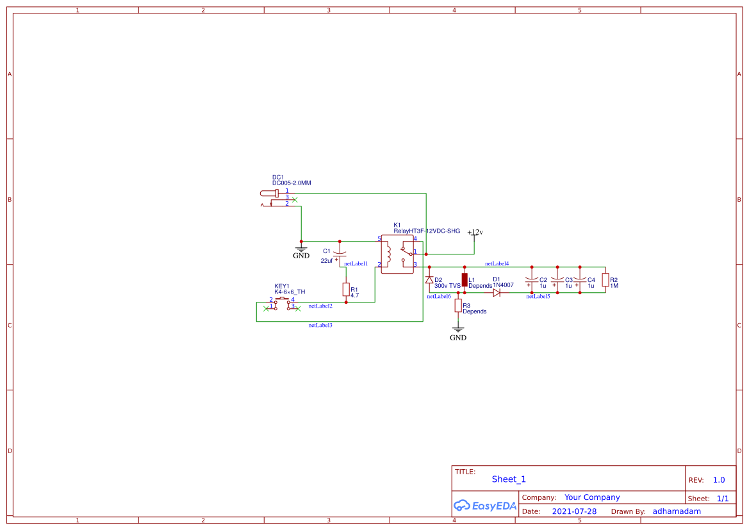The width and height of the screenshot is (749, 530).
Task: Select the C1 22uf capacitor symbol
Action: coord(340,254)
